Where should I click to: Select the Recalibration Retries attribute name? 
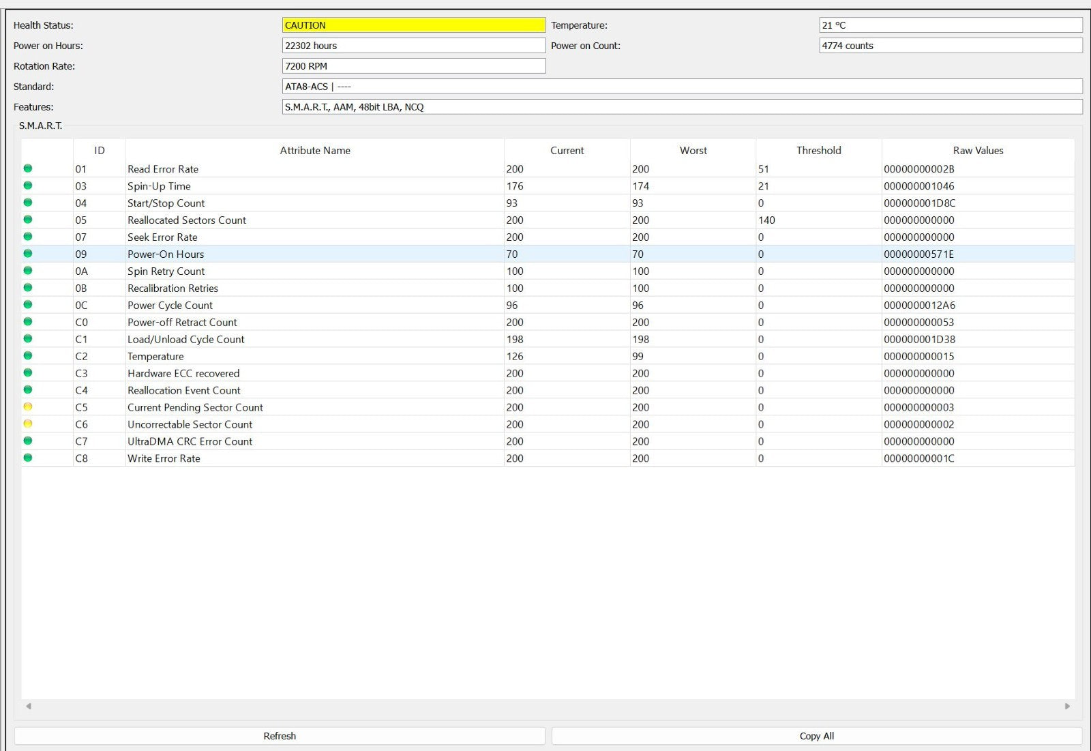173,289
